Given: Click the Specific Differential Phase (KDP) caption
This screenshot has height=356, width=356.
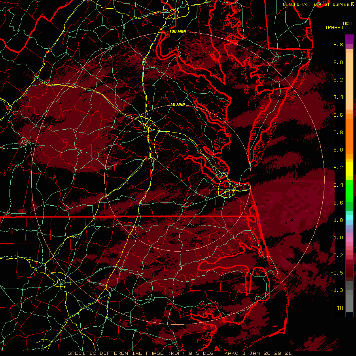Looking at the screenshot, I should (180, 353).
